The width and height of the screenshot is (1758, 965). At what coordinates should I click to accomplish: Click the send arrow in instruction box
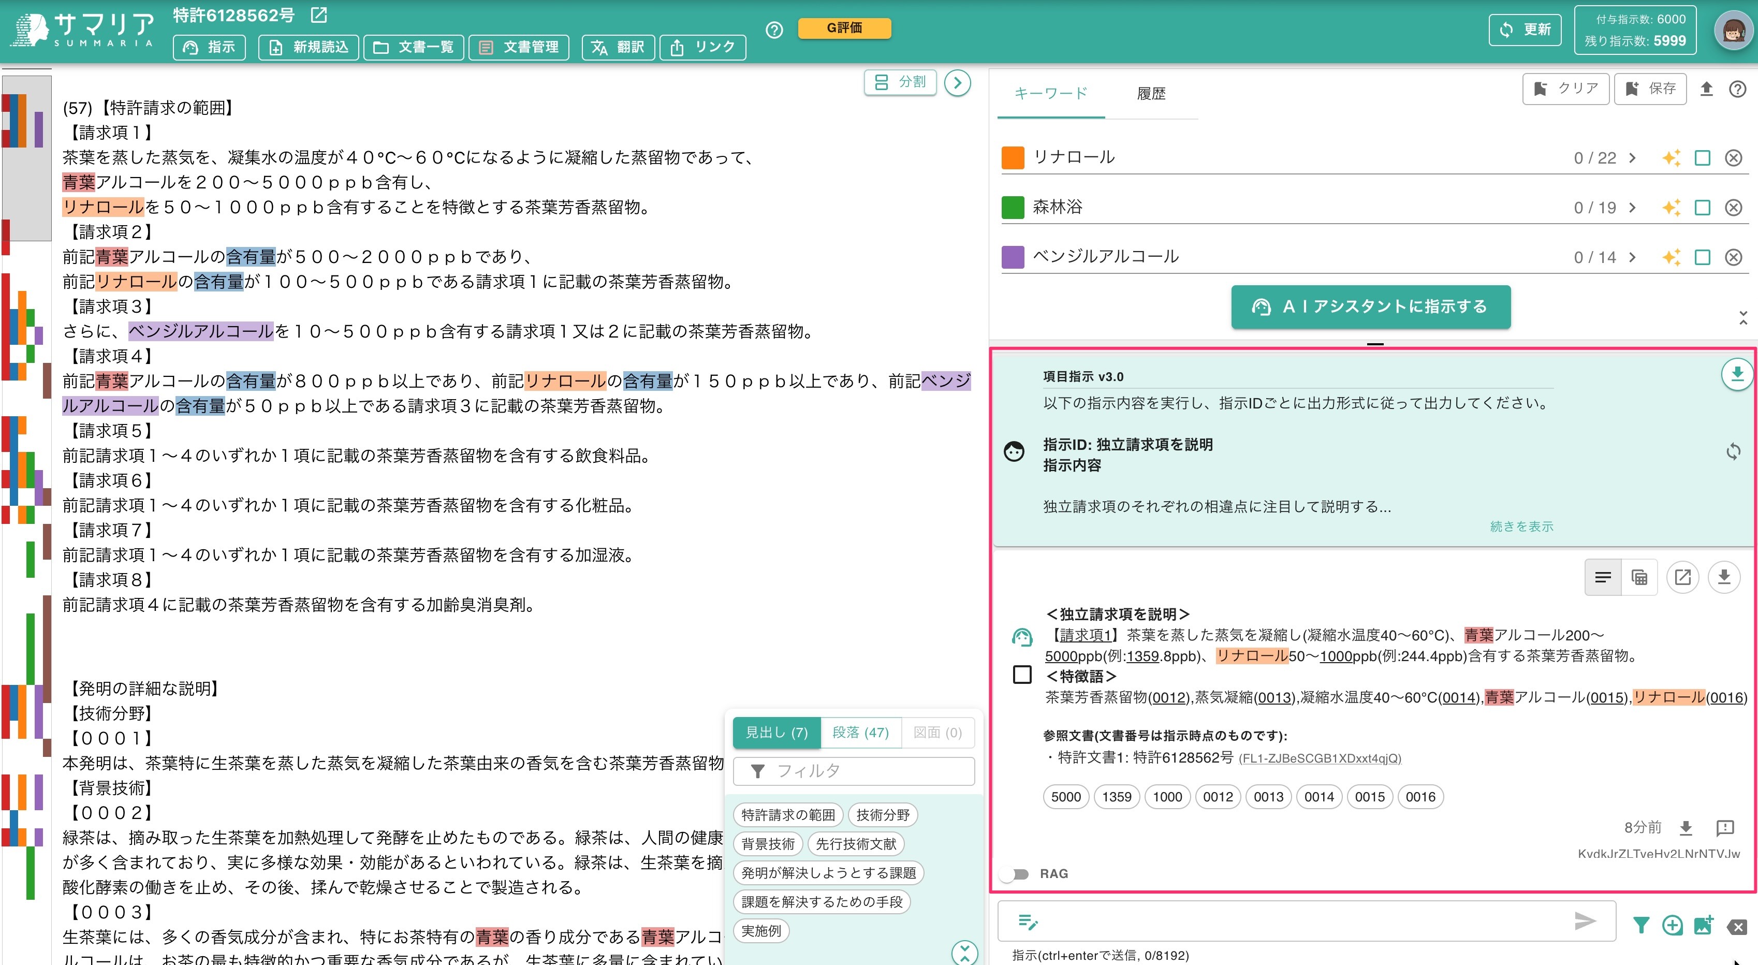(1585, 920)
